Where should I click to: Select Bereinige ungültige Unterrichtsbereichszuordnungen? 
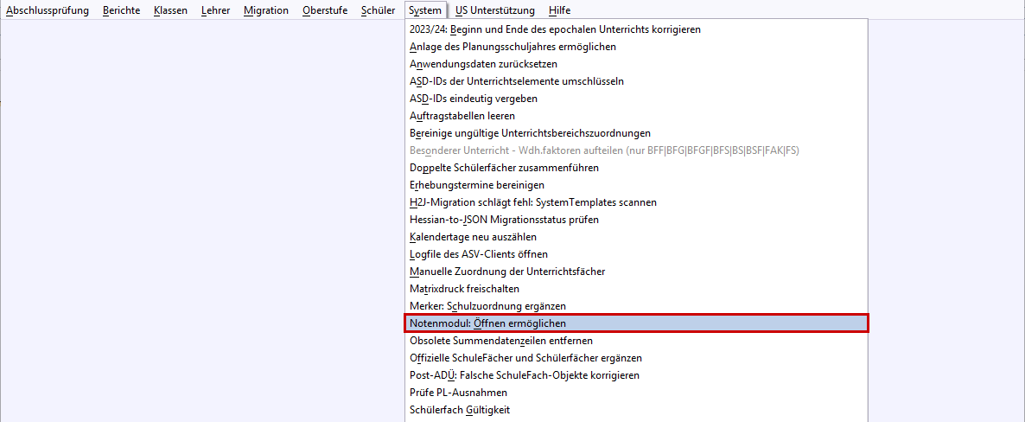point(637,133)
